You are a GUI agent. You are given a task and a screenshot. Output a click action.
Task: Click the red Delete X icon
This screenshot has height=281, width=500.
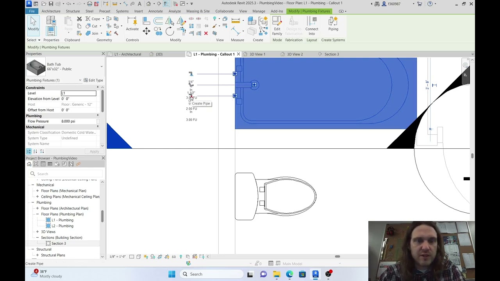click(x=206, y=33)
